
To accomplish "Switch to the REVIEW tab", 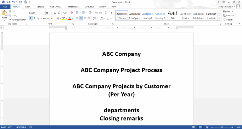I will tap(103, 7).
